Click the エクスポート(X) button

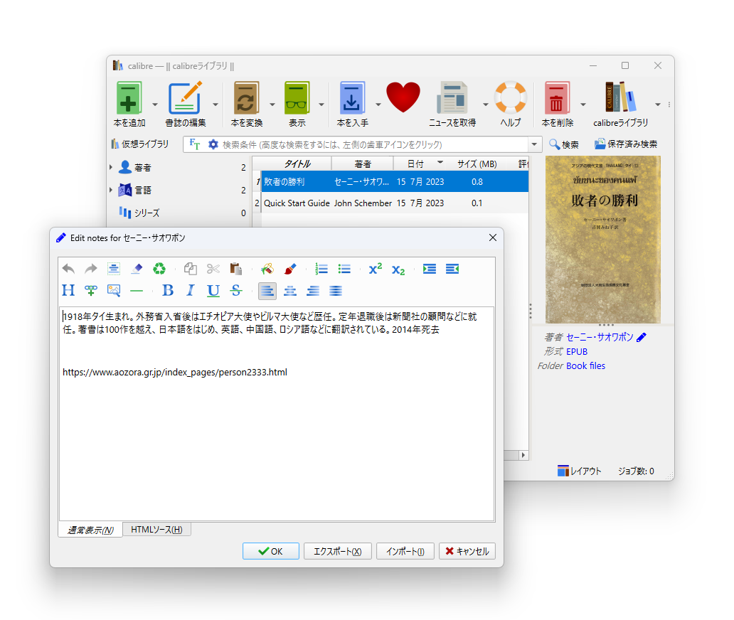[x=338, y=551]
